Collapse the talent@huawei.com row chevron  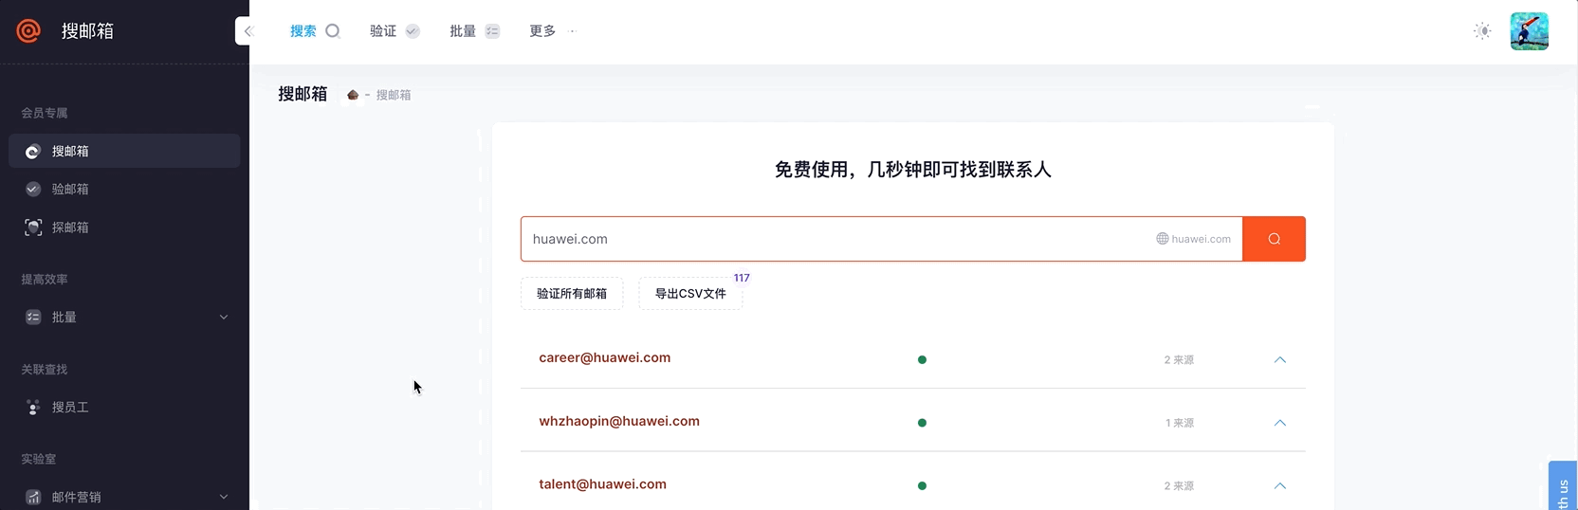[x=1280, y=485]
